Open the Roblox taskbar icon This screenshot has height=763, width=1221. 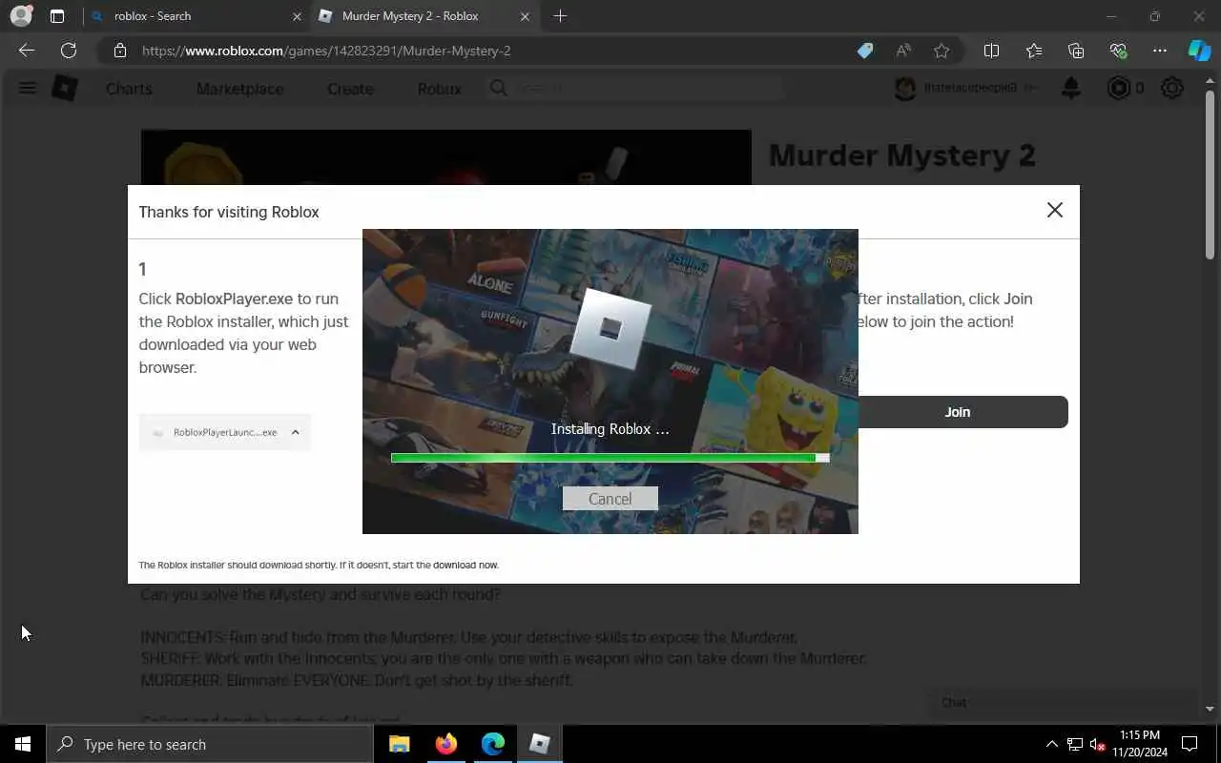click(540, 744)
